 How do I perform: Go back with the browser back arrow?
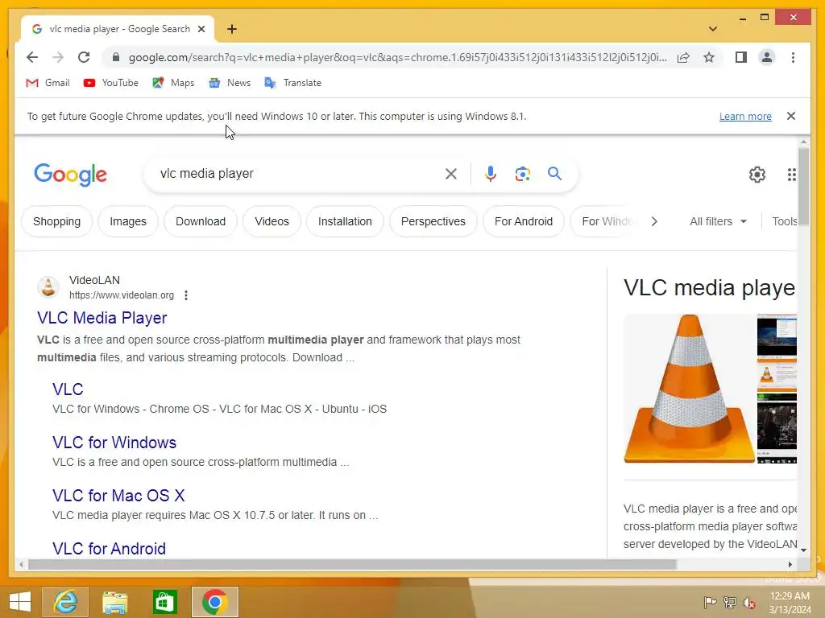(x=32, y=57)
